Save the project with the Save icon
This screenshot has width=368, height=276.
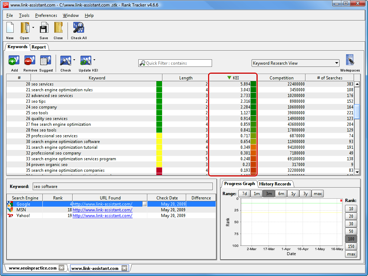[44, 28]
